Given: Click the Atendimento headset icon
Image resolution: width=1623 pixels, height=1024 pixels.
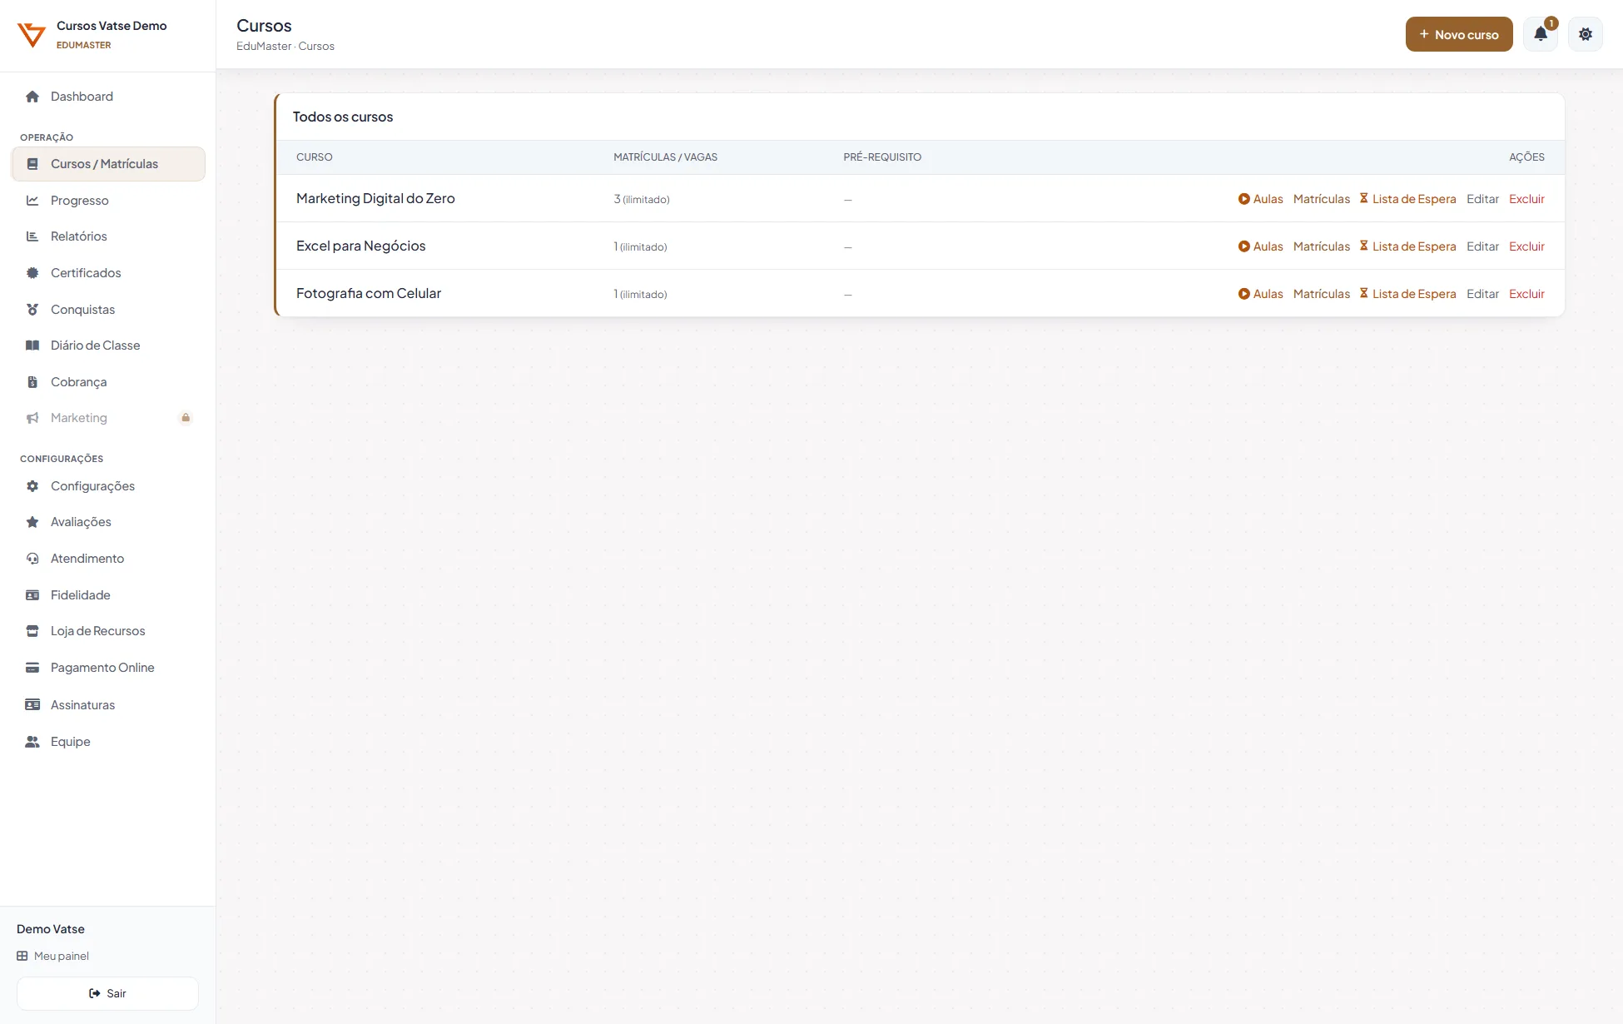Looking at the screenshot, I should pos(32,559).
